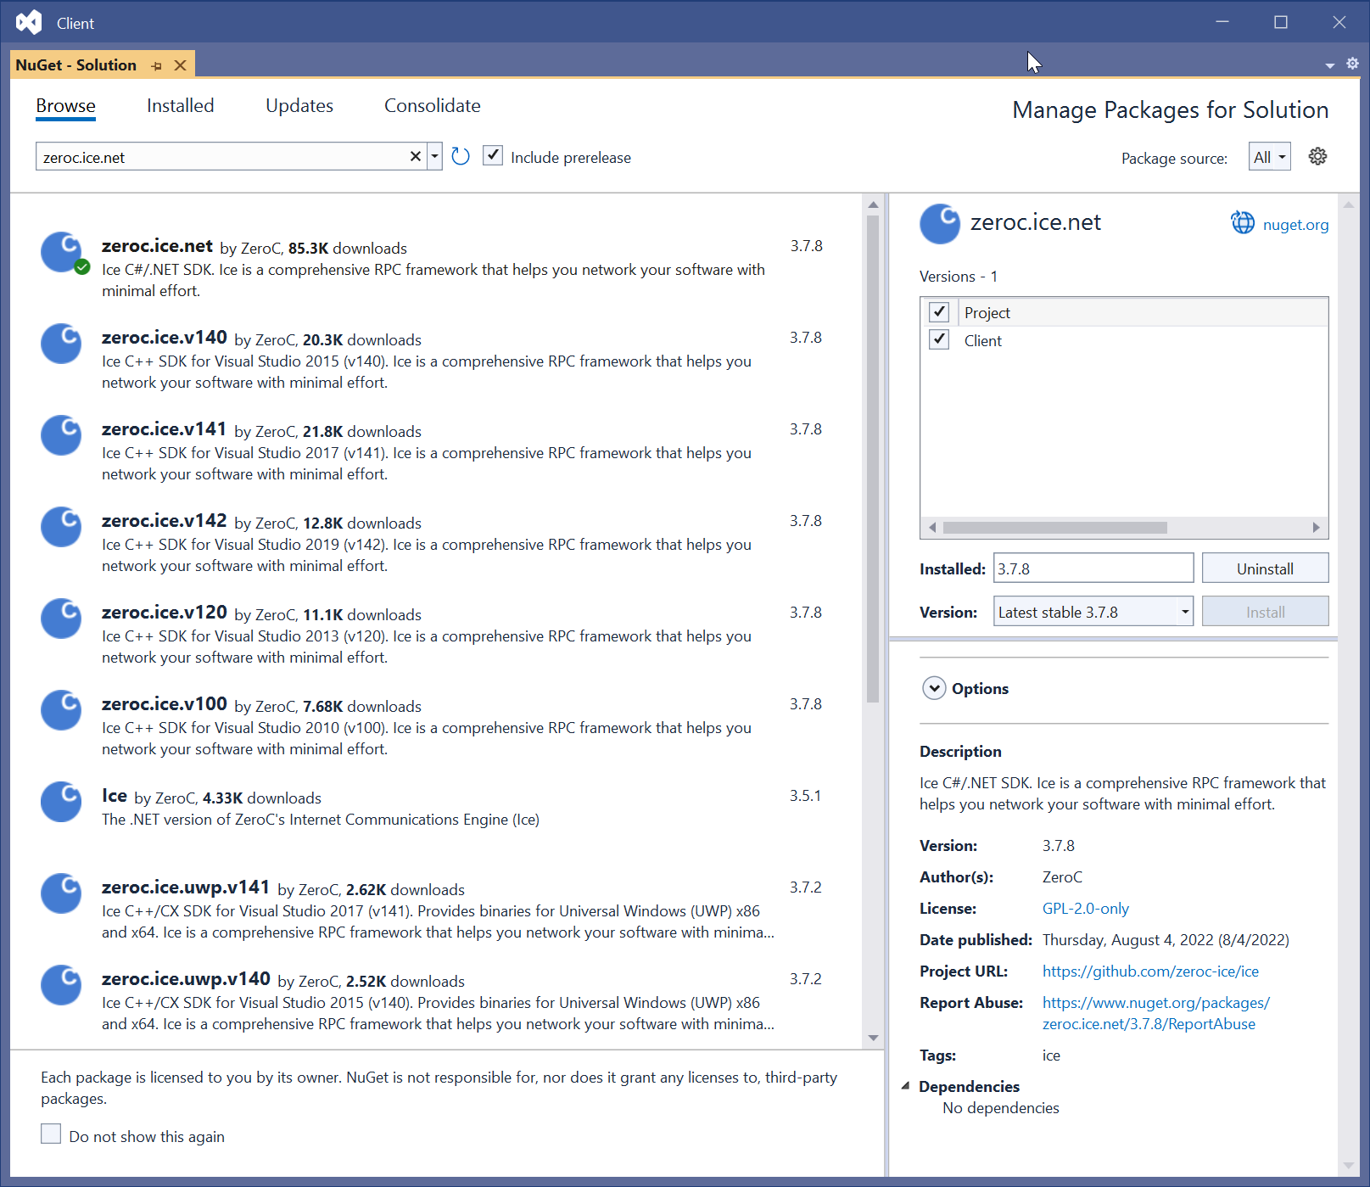Image resolution: width=1370 pixels, height=1187 pixels.
Task: Click the Uninstall button
Action: tap(1264, 568)
